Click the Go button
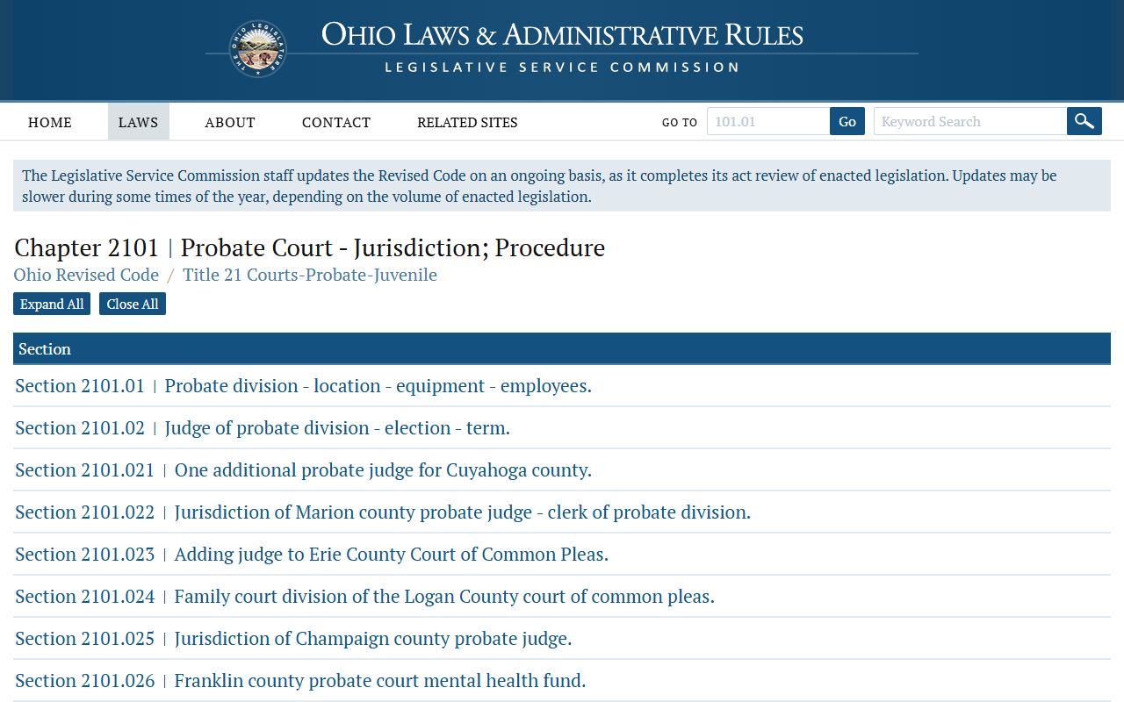Screen dimensions: 1124x702 (x=847, y=121)
